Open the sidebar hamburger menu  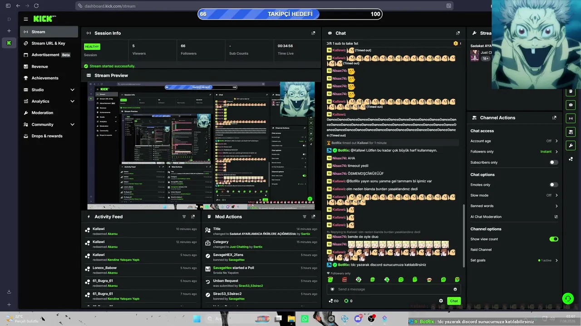click(x=26, y=19)
